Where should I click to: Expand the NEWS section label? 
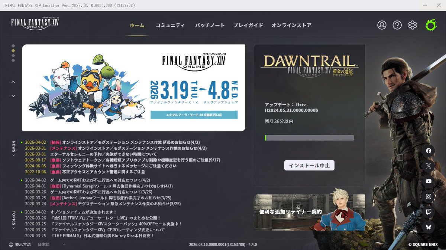(x=14, y=149)
